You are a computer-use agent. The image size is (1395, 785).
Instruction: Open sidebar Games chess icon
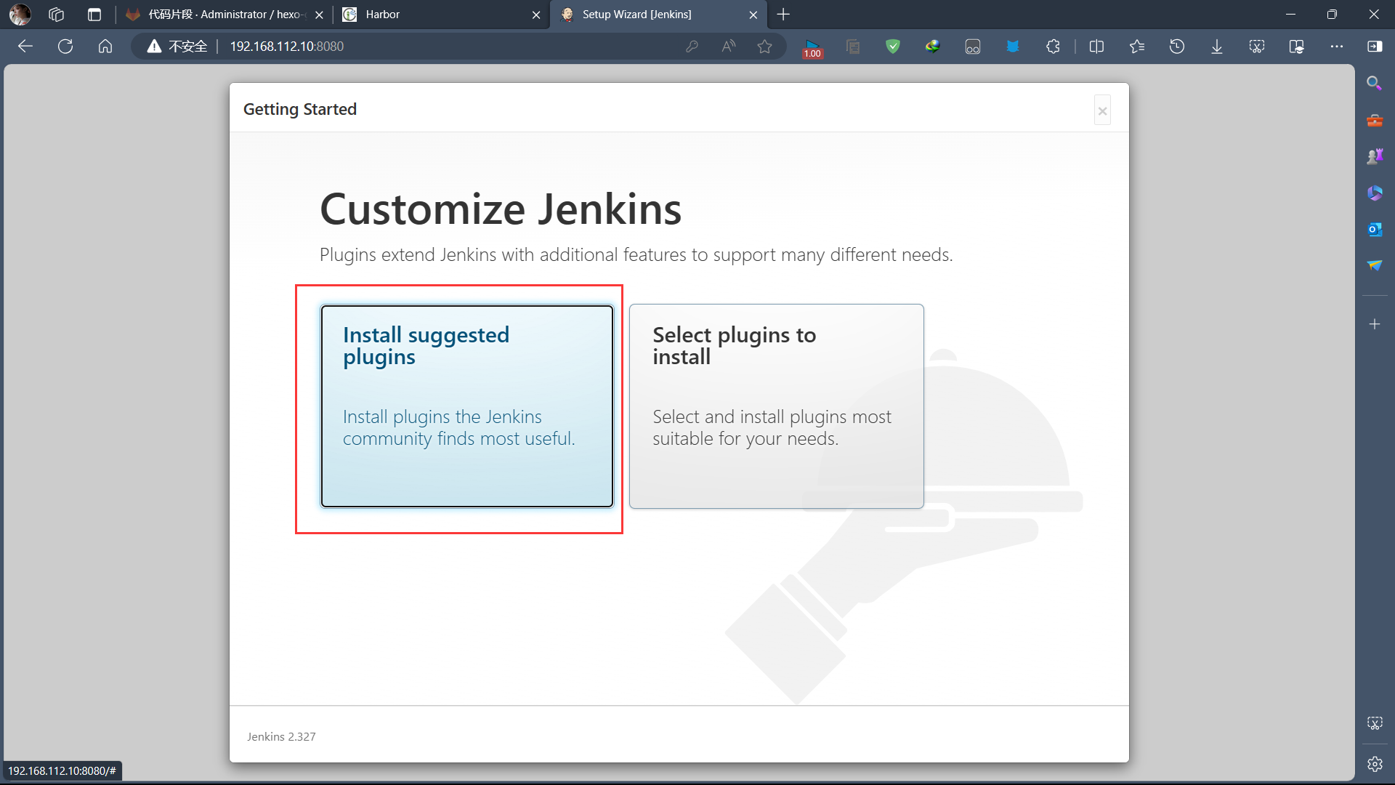coord(1374,156)
